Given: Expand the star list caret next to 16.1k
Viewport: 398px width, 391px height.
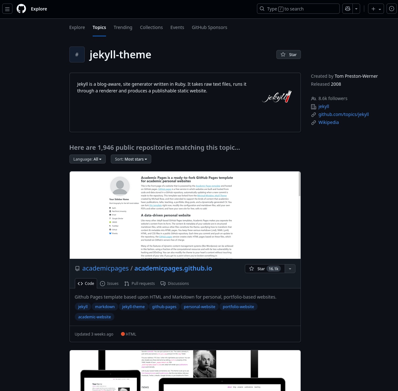Looking at the screenshot, I should (290, 269).
